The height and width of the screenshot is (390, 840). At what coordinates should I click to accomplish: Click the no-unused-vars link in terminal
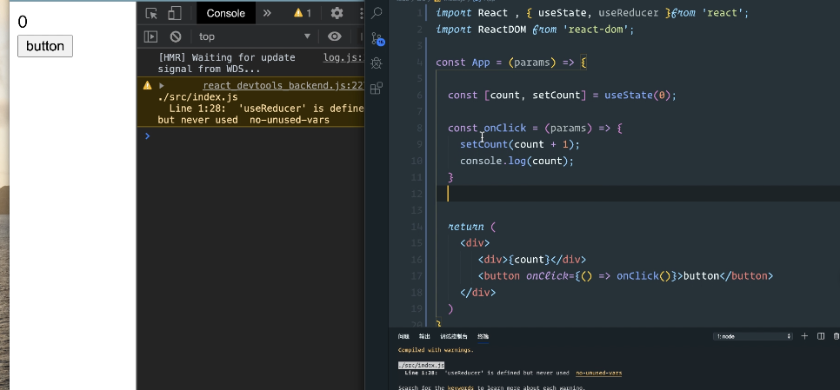pyautogui.click(x=599, y=373)
